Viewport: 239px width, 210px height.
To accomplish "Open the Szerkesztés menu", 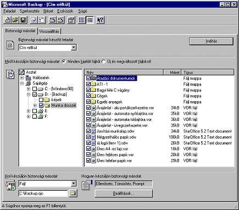I will click(x=30, y=11).
